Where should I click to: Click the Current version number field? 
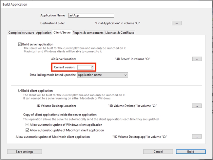pyautogui.click(x=86, y=67)
